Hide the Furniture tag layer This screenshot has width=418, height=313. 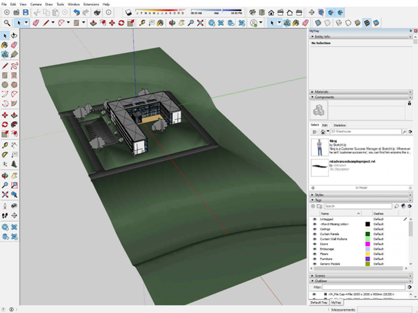[x=314, y=259]
